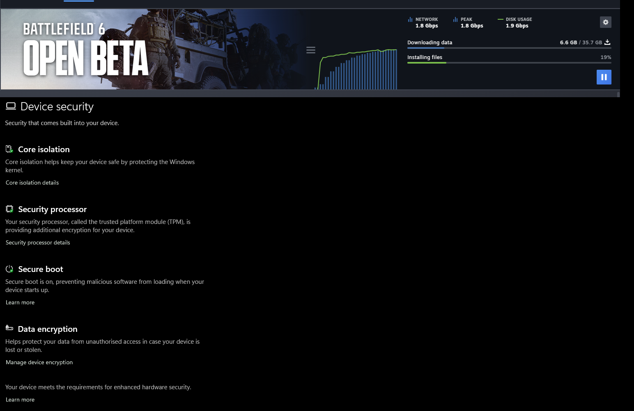This screenshot has height=411, width=634.
Task: Open Learn more under hardware security requirements
Action: click(20, 400)
